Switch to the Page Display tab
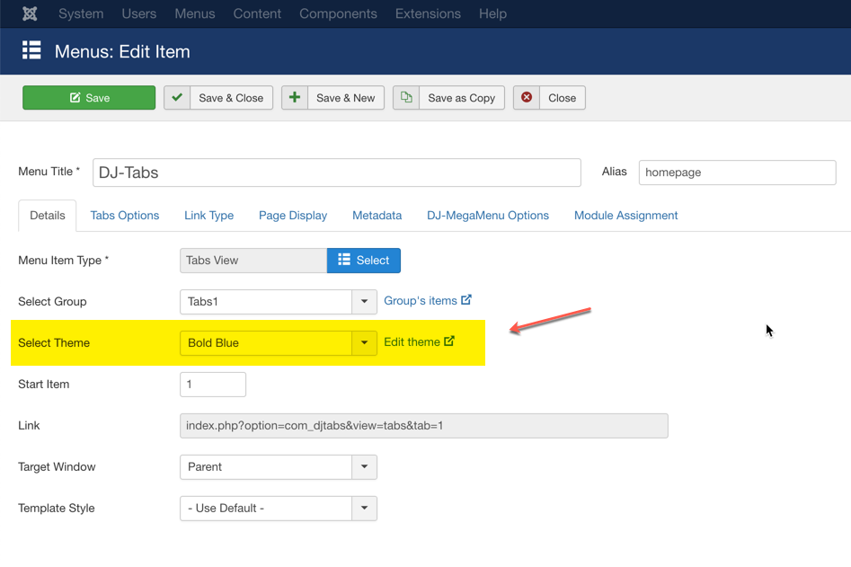Screen dimensions: 851x567 [x=293, y=216]
